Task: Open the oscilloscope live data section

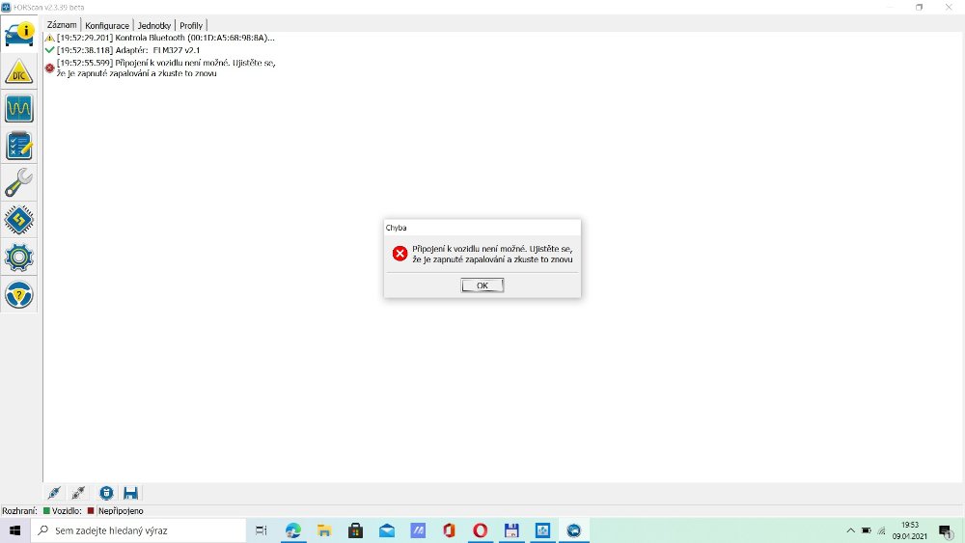Action: pyautogui.click(x=19, y=108)
